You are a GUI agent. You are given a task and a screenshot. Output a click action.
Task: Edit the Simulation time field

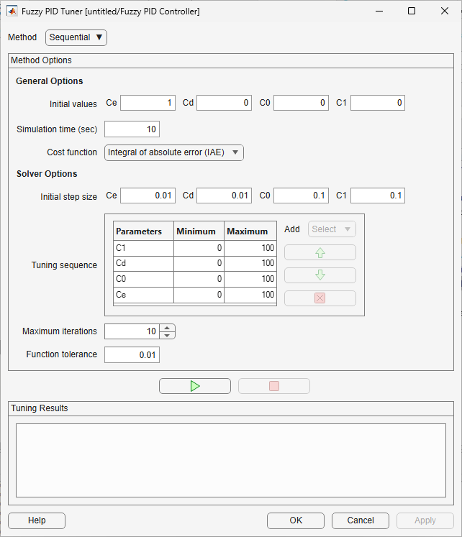[132, 129]
